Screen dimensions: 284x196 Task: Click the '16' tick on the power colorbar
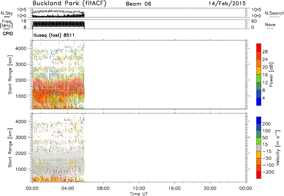click(265, 75)
